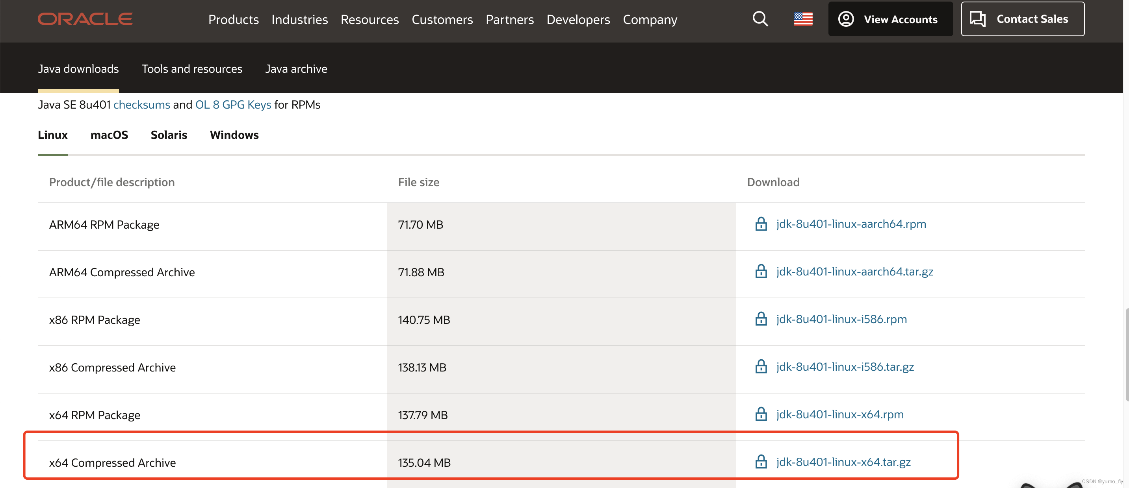
Task: Click the 135.04 MB file size
Action: (x=424, y=463)
